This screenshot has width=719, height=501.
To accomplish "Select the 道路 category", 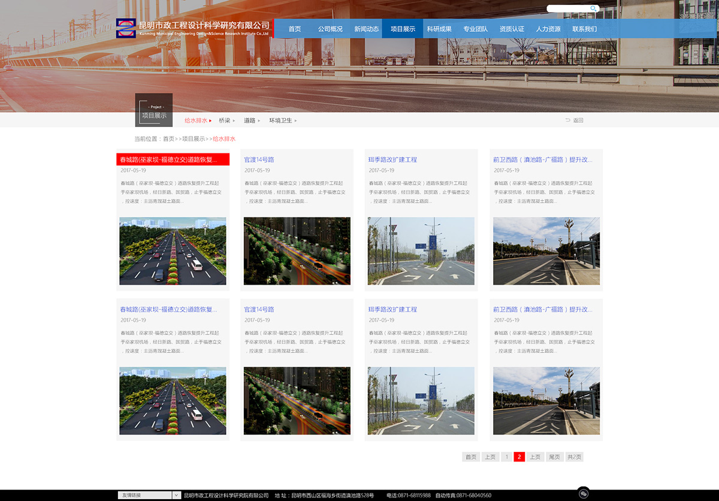I will click(x=249, y=120).
